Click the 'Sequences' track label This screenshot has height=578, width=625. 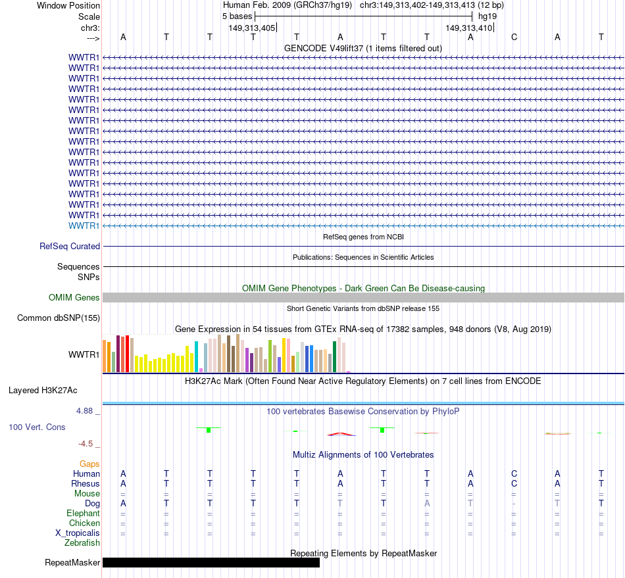pos(78,266)
